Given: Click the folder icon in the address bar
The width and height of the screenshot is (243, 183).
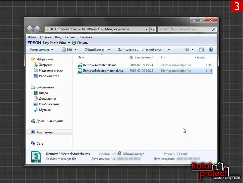Looking at the screenshot, I should [x=48, y=29].
